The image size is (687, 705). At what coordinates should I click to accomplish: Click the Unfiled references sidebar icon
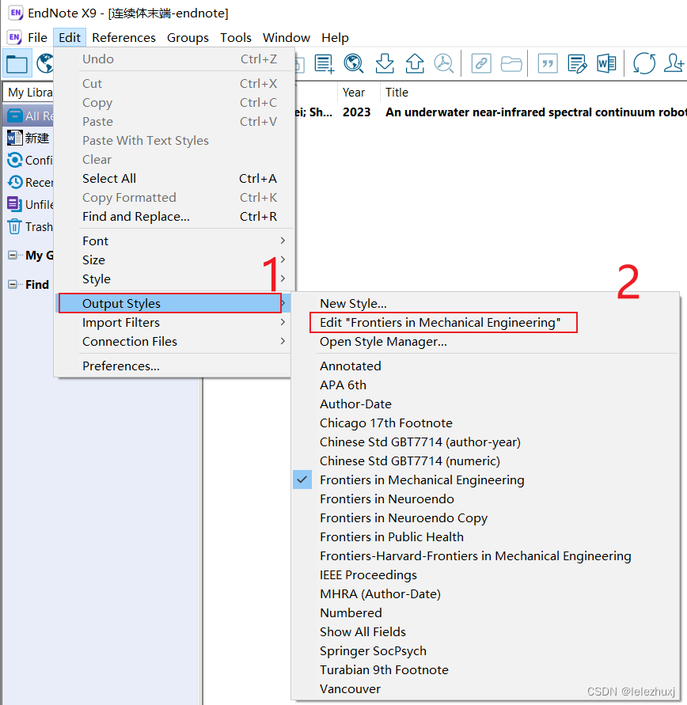[15, 204]
